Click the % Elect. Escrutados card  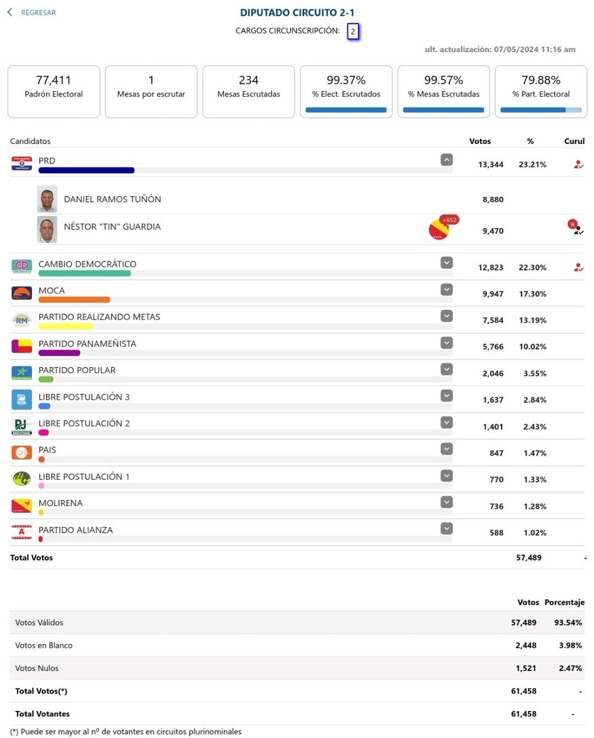point(346,92)
